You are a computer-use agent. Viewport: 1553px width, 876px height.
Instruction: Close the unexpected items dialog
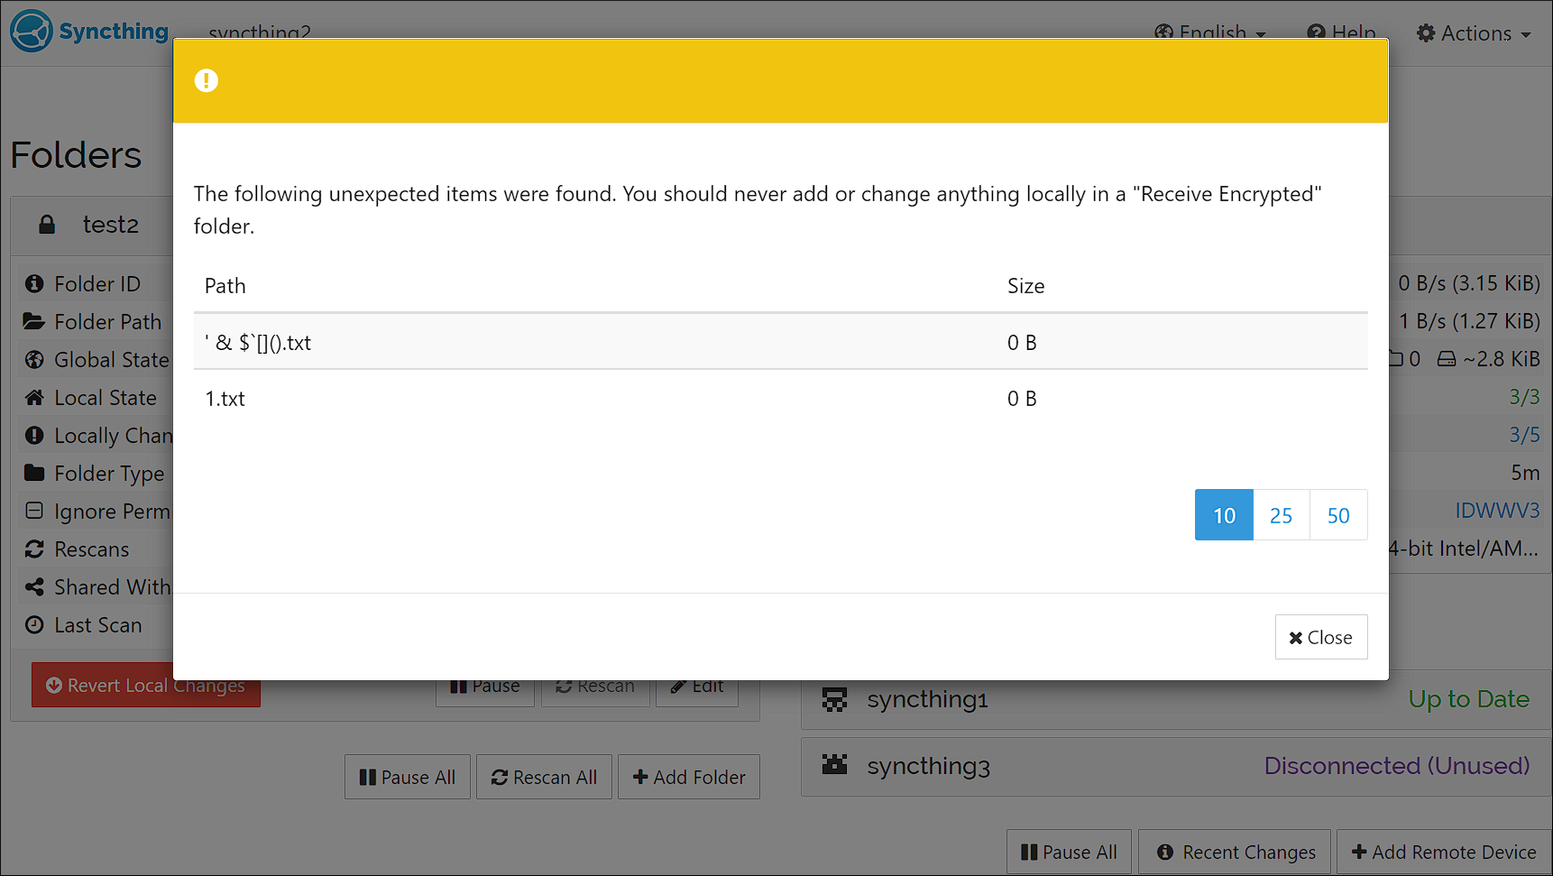tap(1320, 636)
